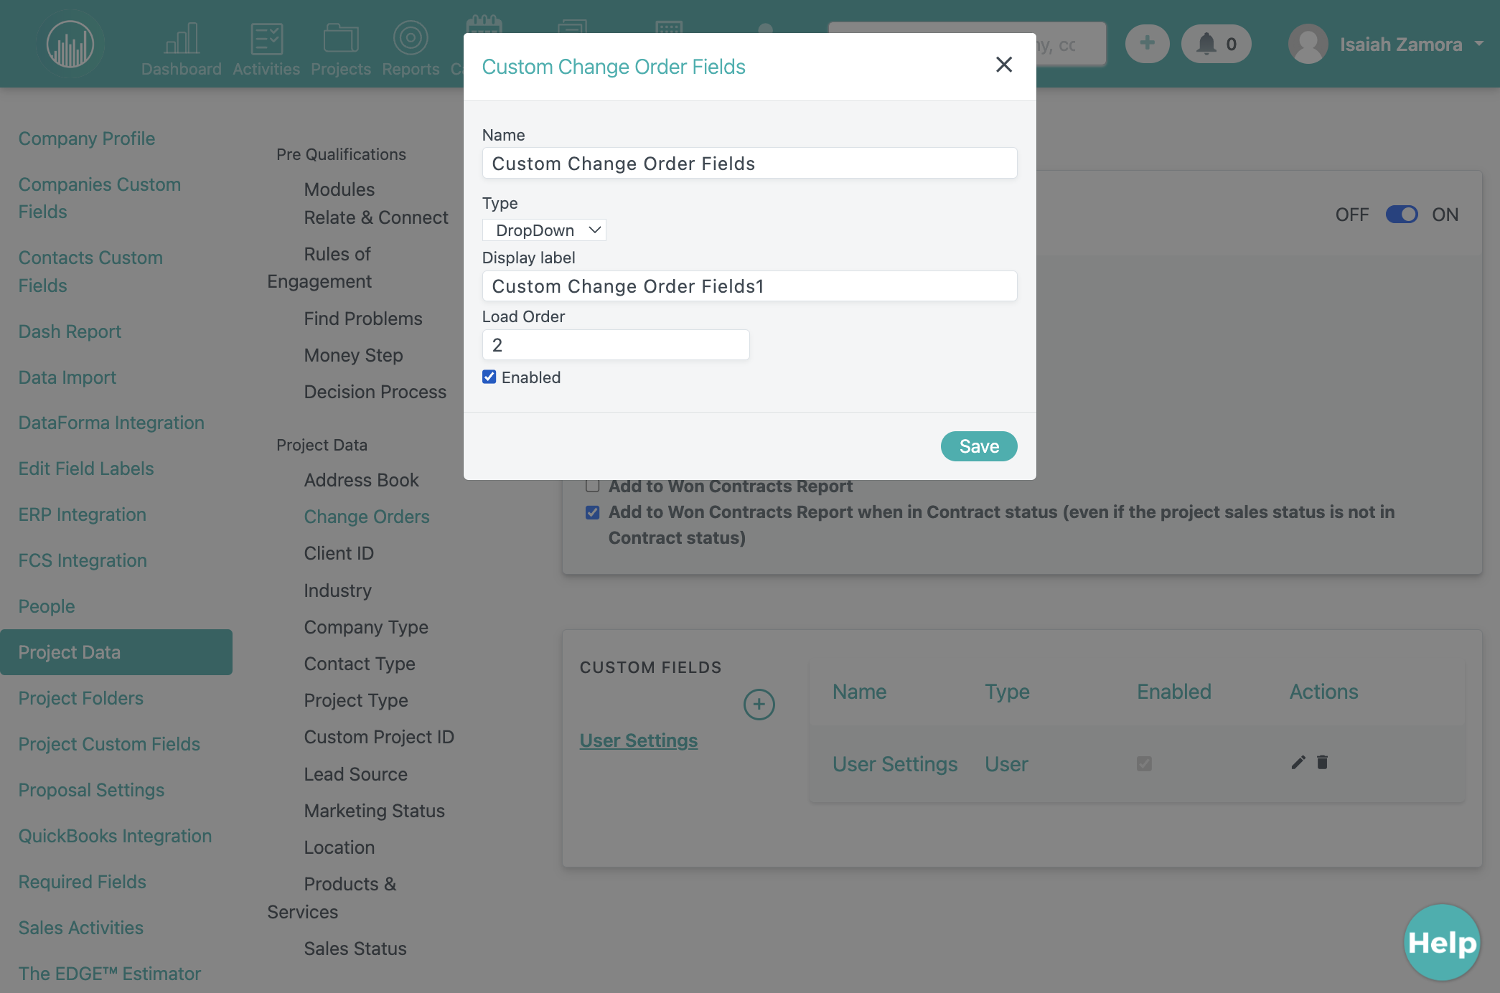Select Custom Project ID
Screen dimensions: 1500x993
tap(379, 737)
